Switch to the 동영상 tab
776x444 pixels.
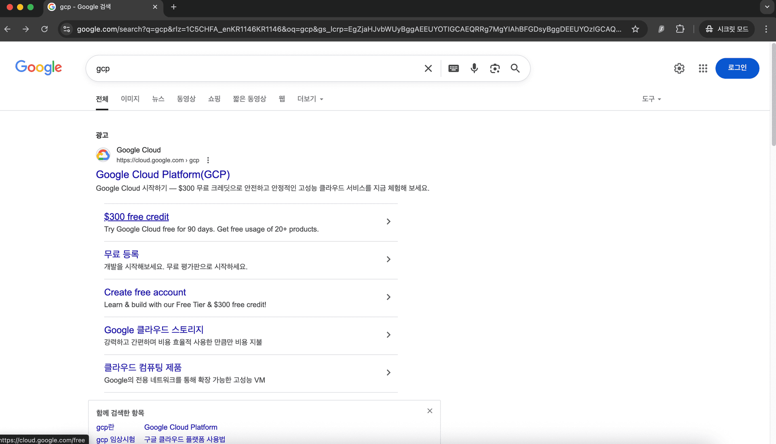click(x=186, y=99)
